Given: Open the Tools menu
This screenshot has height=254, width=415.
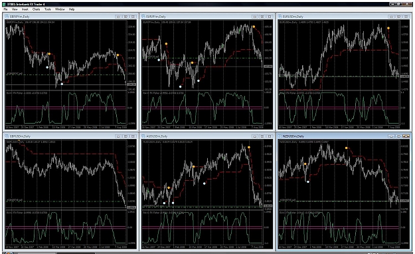Looking at the screenshot, I should point(48,9).
